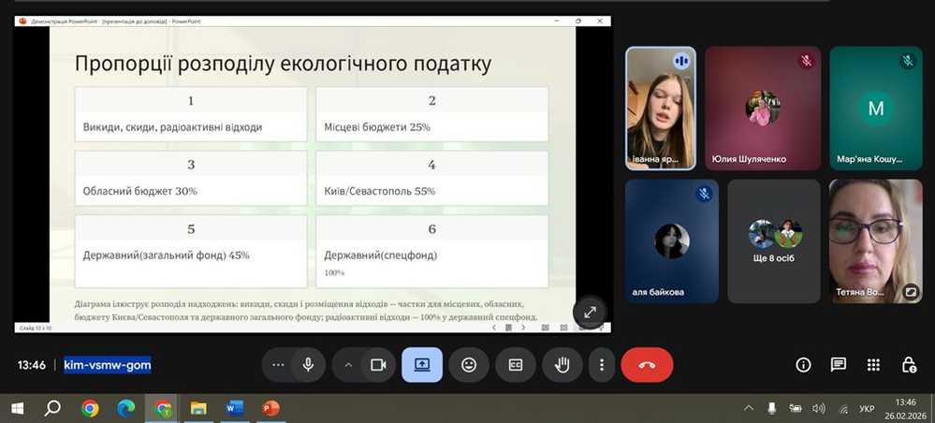This screenshot has width=935, height=423.
Task: Expand video settings with the up chevron
Action: (348, 365)
